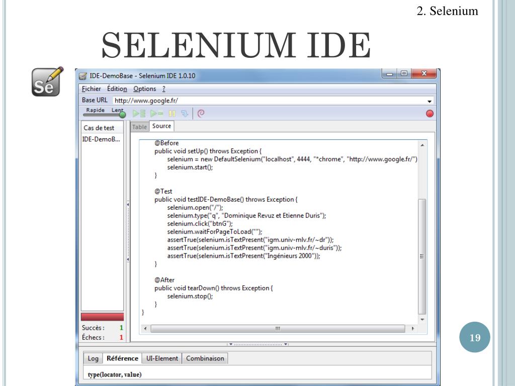Viewport: 515px width, 386px height.
Task: Click the selenium.start(); line
Action: click(x=190, y=167)
